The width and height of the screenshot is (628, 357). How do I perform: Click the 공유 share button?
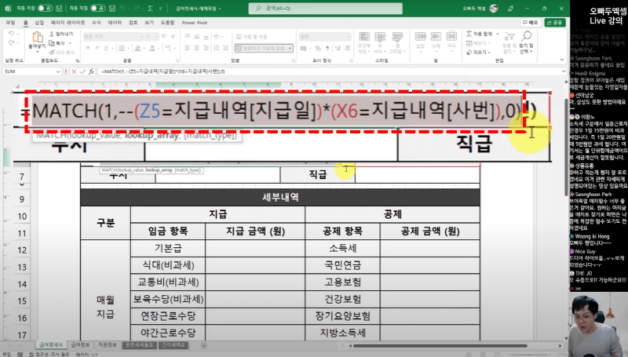pyautogui.click(x=555, y=23)
